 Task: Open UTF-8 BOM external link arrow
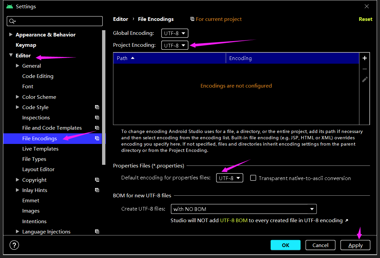point(347,220)
